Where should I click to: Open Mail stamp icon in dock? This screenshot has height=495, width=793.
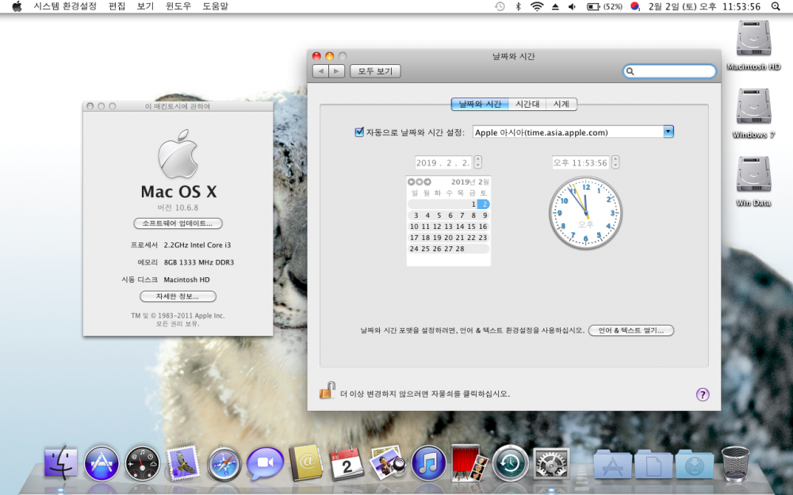(183, 463)
